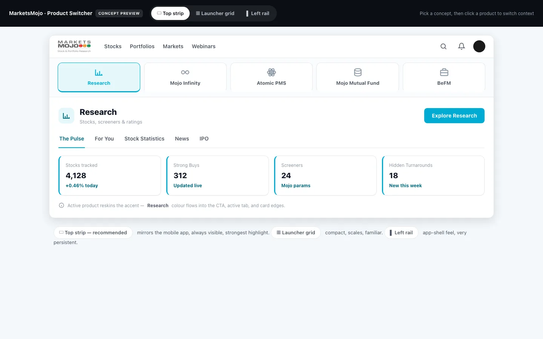This screenshot has height=339, width=543.
Task: Select the Mojo Infinity product card
Action: pyautogui.click(x=185, y=77)
